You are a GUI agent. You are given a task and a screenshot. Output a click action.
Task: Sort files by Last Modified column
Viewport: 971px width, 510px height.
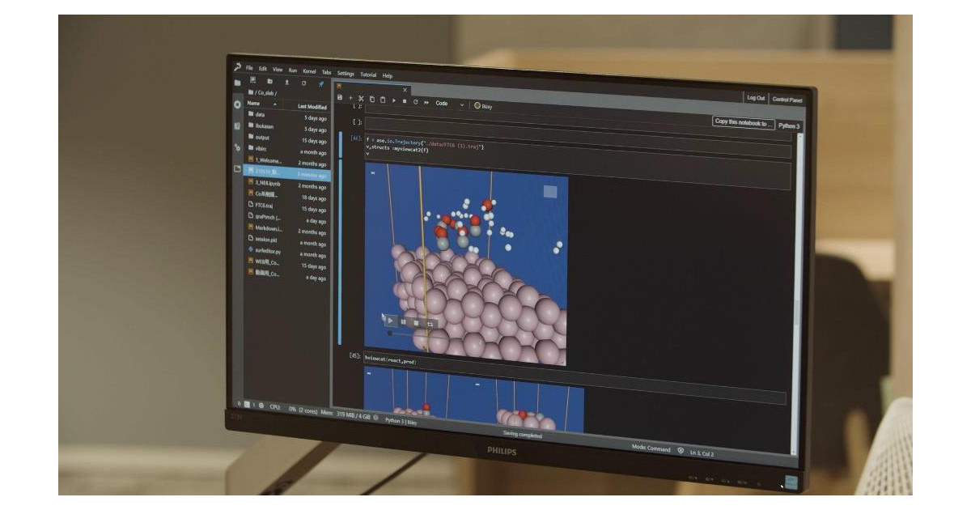312,107
